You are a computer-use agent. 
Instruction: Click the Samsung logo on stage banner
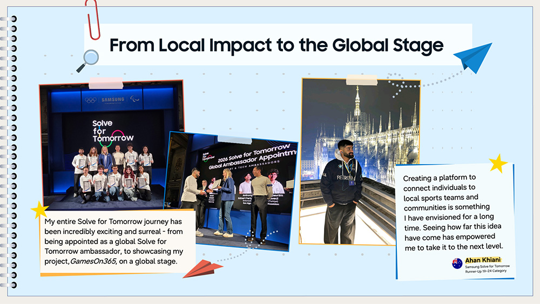(113, 100)
